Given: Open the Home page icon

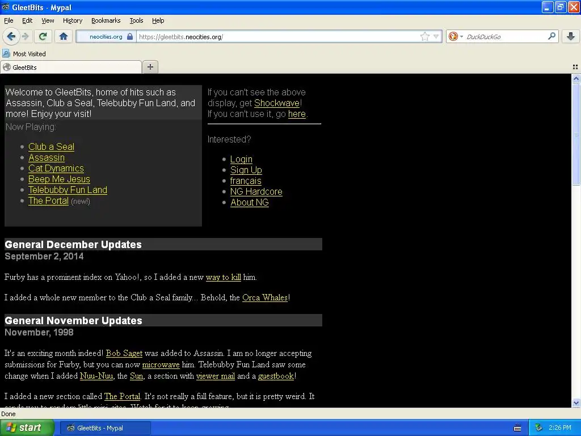Looking at the screenshot, I should coord(64,36).
